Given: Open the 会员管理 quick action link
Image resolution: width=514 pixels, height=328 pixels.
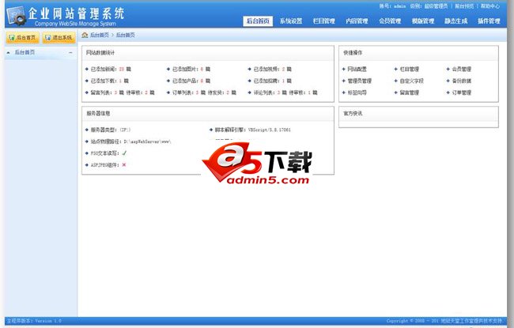Looking at the screenshot, I should coord(462,69).
